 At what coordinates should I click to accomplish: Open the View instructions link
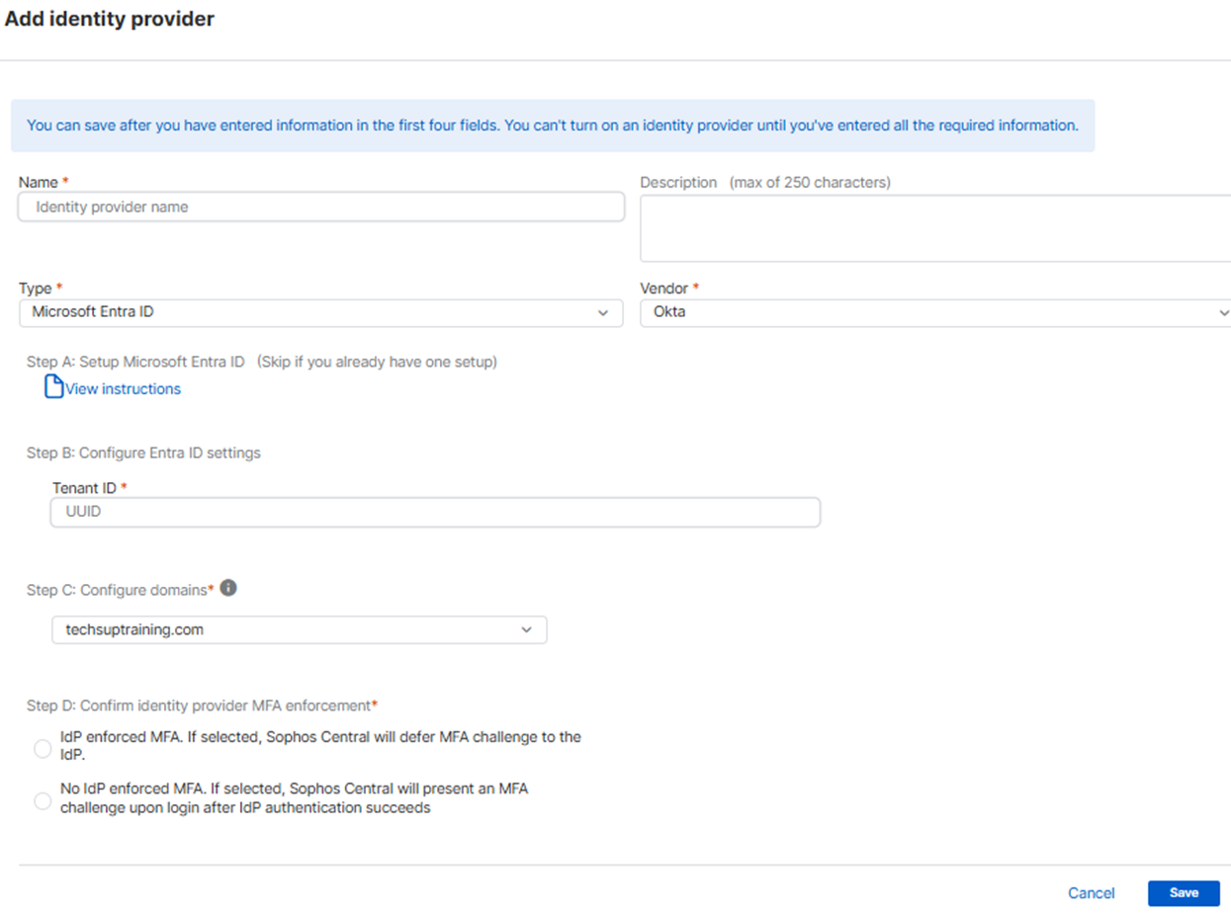[121, 388]
